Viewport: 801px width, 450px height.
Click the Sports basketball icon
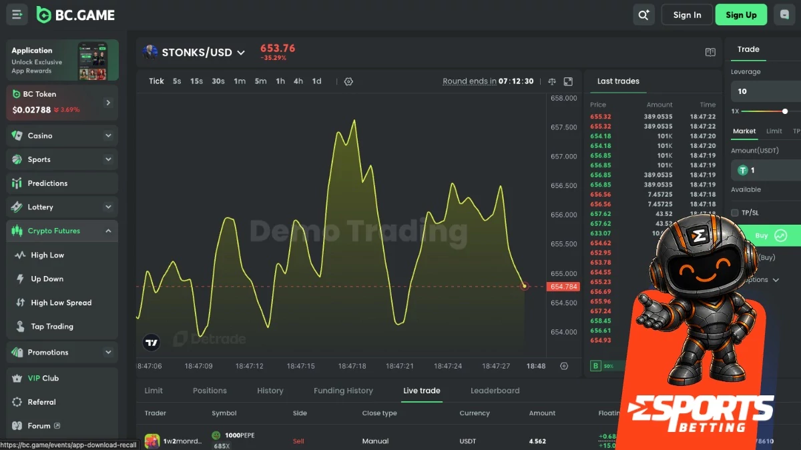tap(17, 159)
